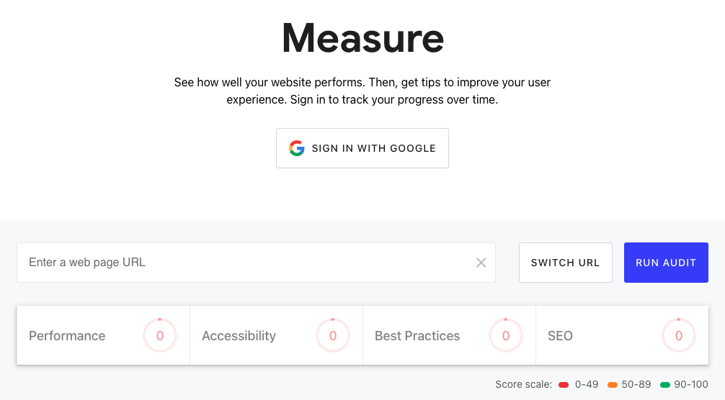This screenshot has width=725, height=400.
Task: Select the Best Practices category label
Action: tap(417, 335)
